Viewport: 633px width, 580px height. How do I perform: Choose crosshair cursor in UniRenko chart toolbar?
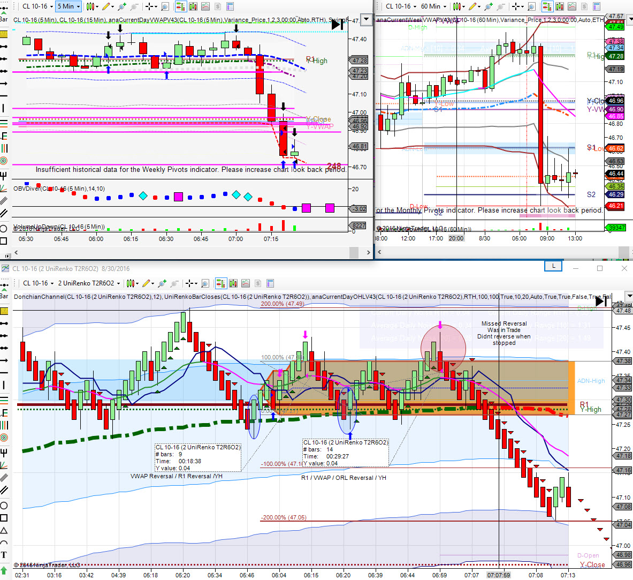pyautogui.click(x=189, y=283)
